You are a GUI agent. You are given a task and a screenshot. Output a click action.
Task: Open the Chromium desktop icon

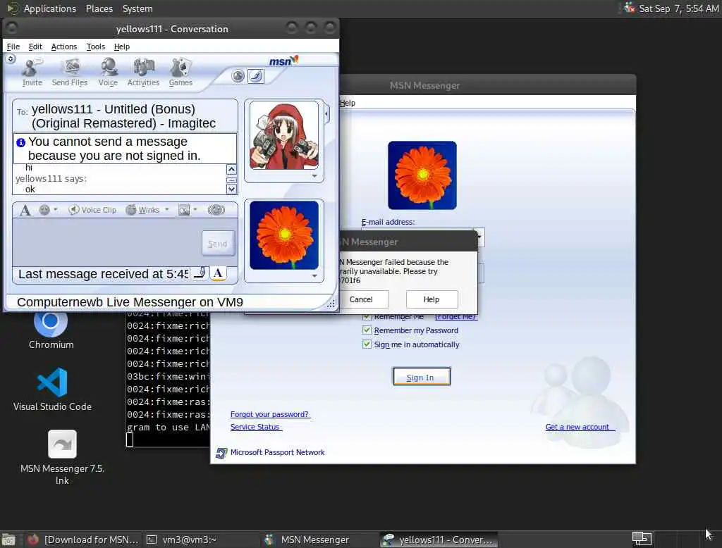51,330
